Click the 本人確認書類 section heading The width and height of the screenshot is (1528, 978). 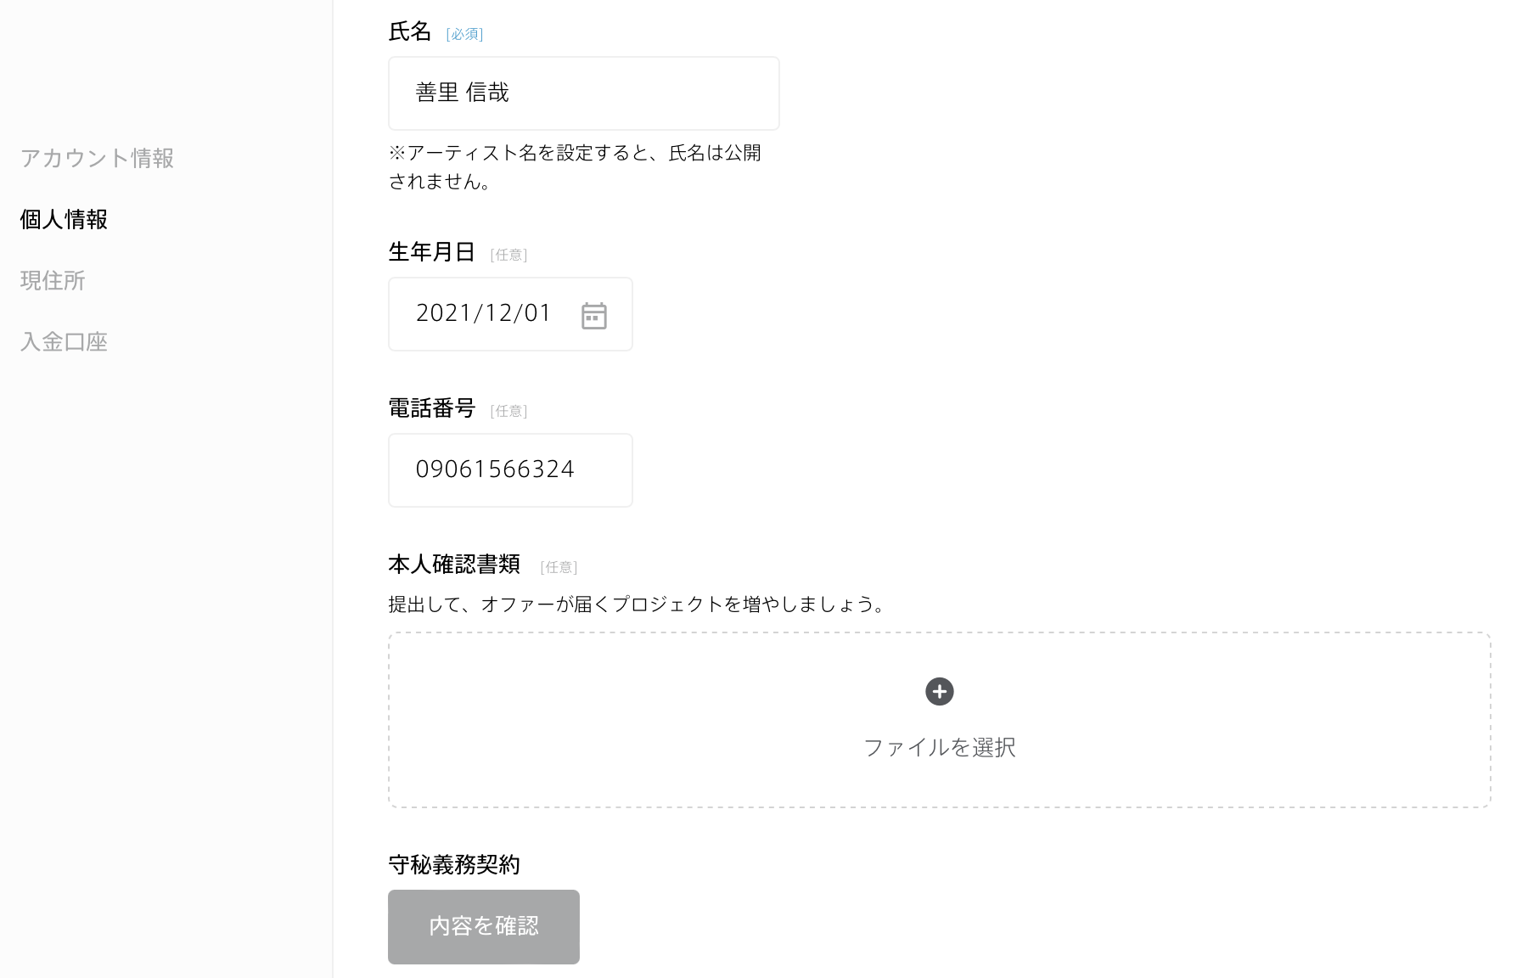453,565
